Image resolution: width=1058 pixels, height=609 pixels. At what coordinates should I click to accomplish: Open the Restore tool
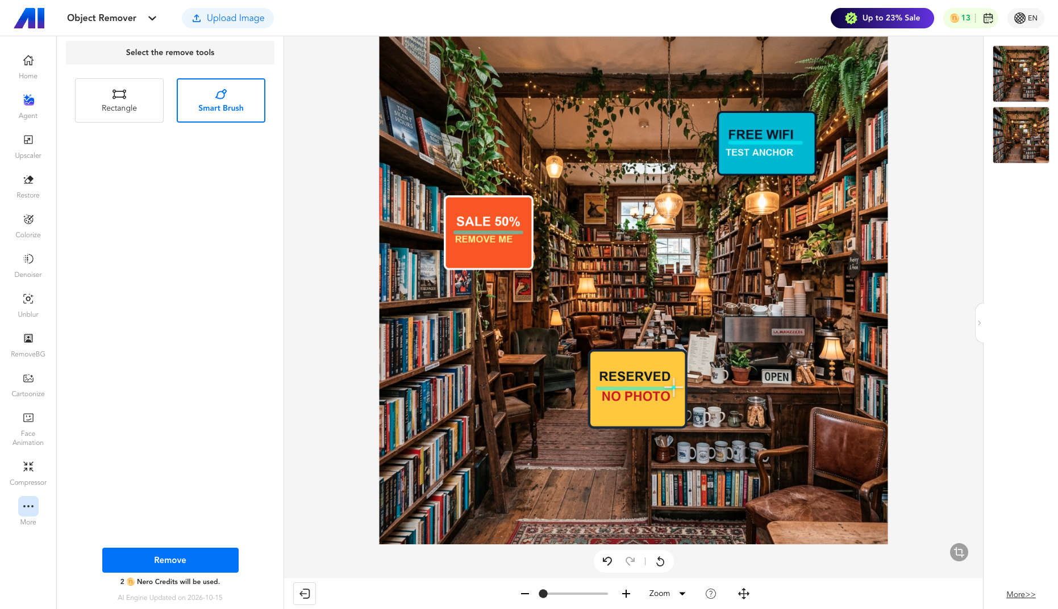[x=28, y=186]
